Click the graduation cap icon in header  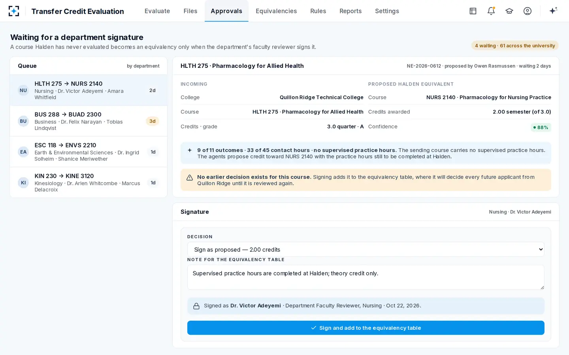[509, 11]
